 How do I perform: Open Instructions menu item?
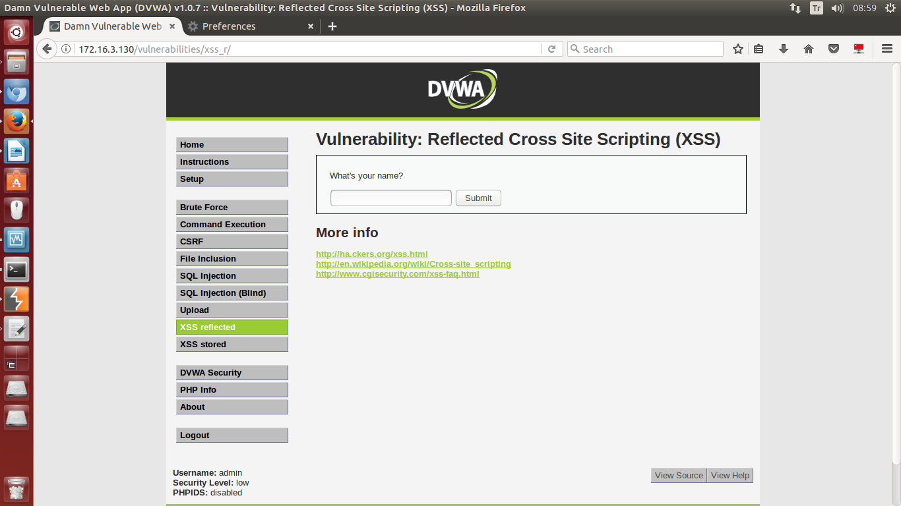tap(232, 162)
